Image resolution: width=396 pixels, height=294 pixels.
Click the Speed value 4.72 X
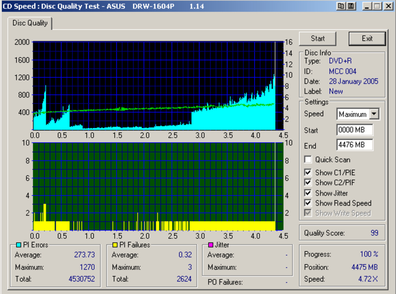coord(368,279)
